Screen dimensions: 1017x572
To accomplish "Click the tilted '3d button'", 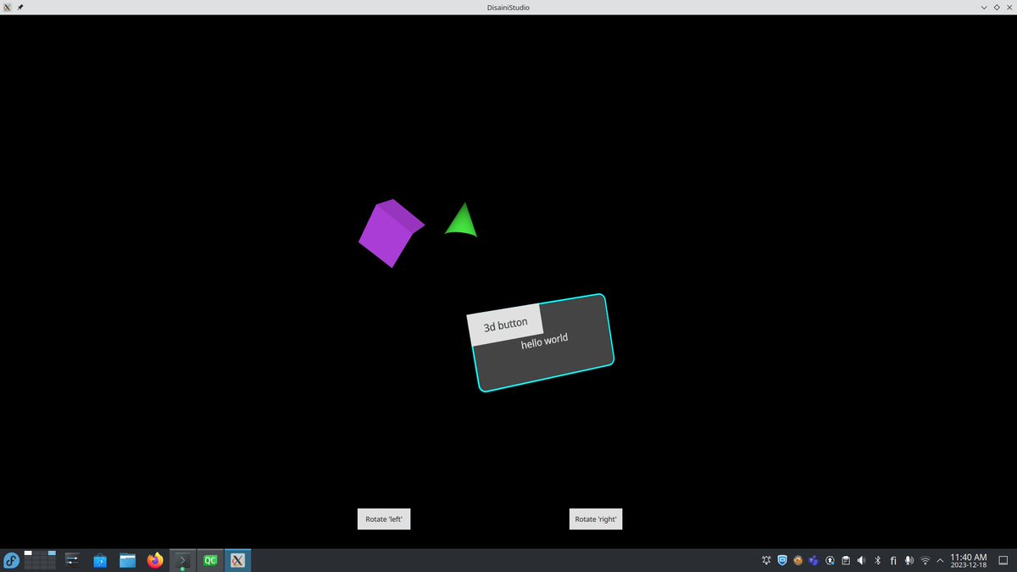I will tap(506, 325).
